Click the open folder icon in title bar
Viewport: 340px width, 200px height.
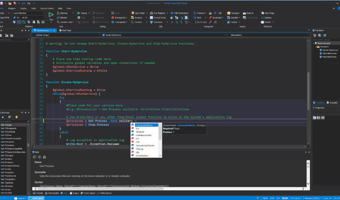click(10, 3)
